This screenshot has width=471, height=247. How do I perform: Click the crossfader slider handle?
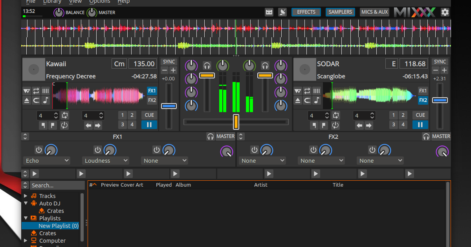pos(236,122)
